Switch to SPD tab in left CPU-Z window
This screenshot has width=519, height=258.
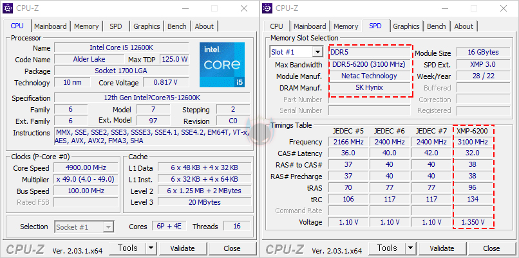115,26
